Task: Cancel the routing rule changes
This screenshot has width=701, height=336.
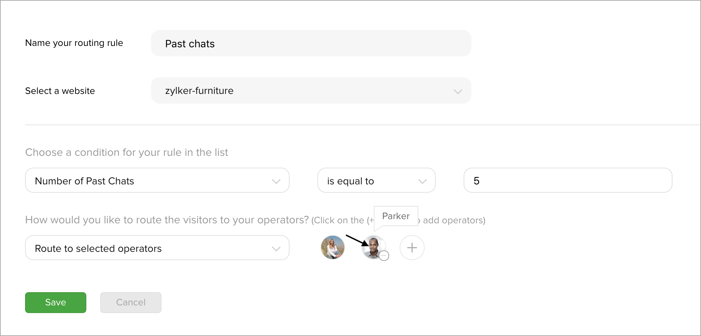Action: (131, 302)
